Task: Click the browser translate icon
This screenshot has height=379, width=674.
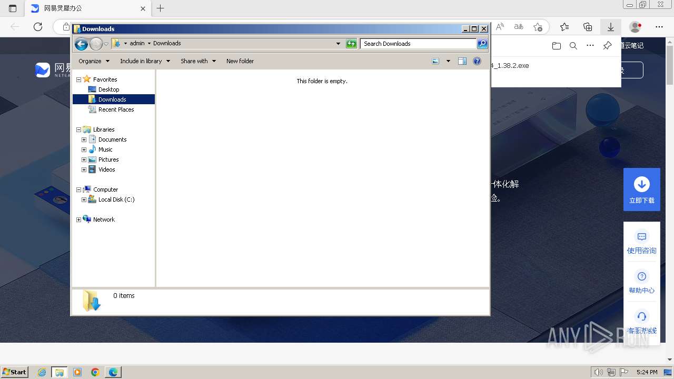Action: click(x=519, y=27)
